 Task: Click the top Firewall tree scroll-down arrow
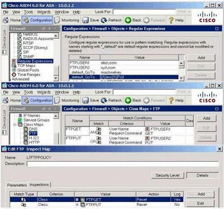pos(56,78)
